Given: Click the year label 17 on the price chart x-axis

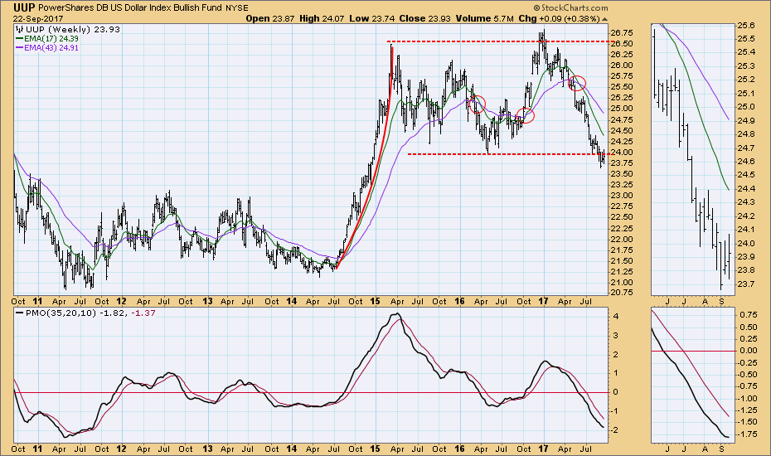Looking at the screenshot, I should (543, 301).
